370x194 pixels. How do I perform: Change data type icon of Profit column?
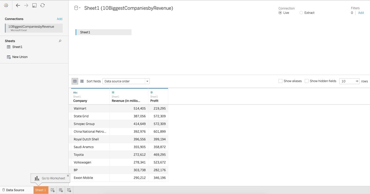point(152,92)
